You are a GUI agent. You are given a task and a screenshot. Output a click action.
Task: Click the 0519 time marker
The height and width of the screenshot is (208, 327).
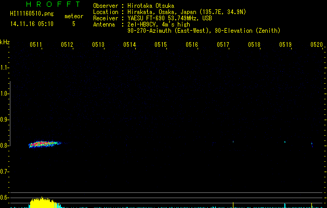pos(285,45)
